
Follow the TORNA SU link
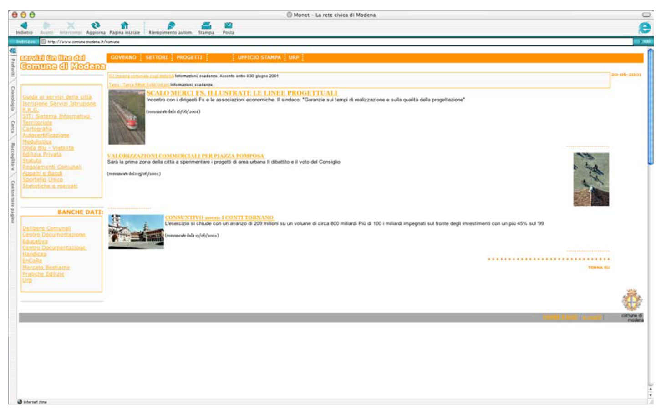coord(598,268)
